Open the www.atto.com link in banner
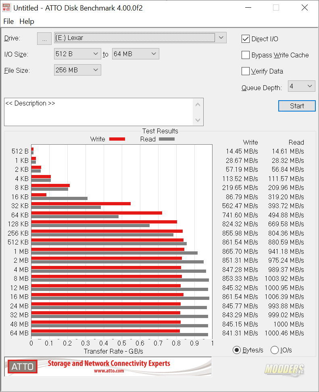Image resolution: width=319 pixels, height=392 pixels. [x=109, y=371]
